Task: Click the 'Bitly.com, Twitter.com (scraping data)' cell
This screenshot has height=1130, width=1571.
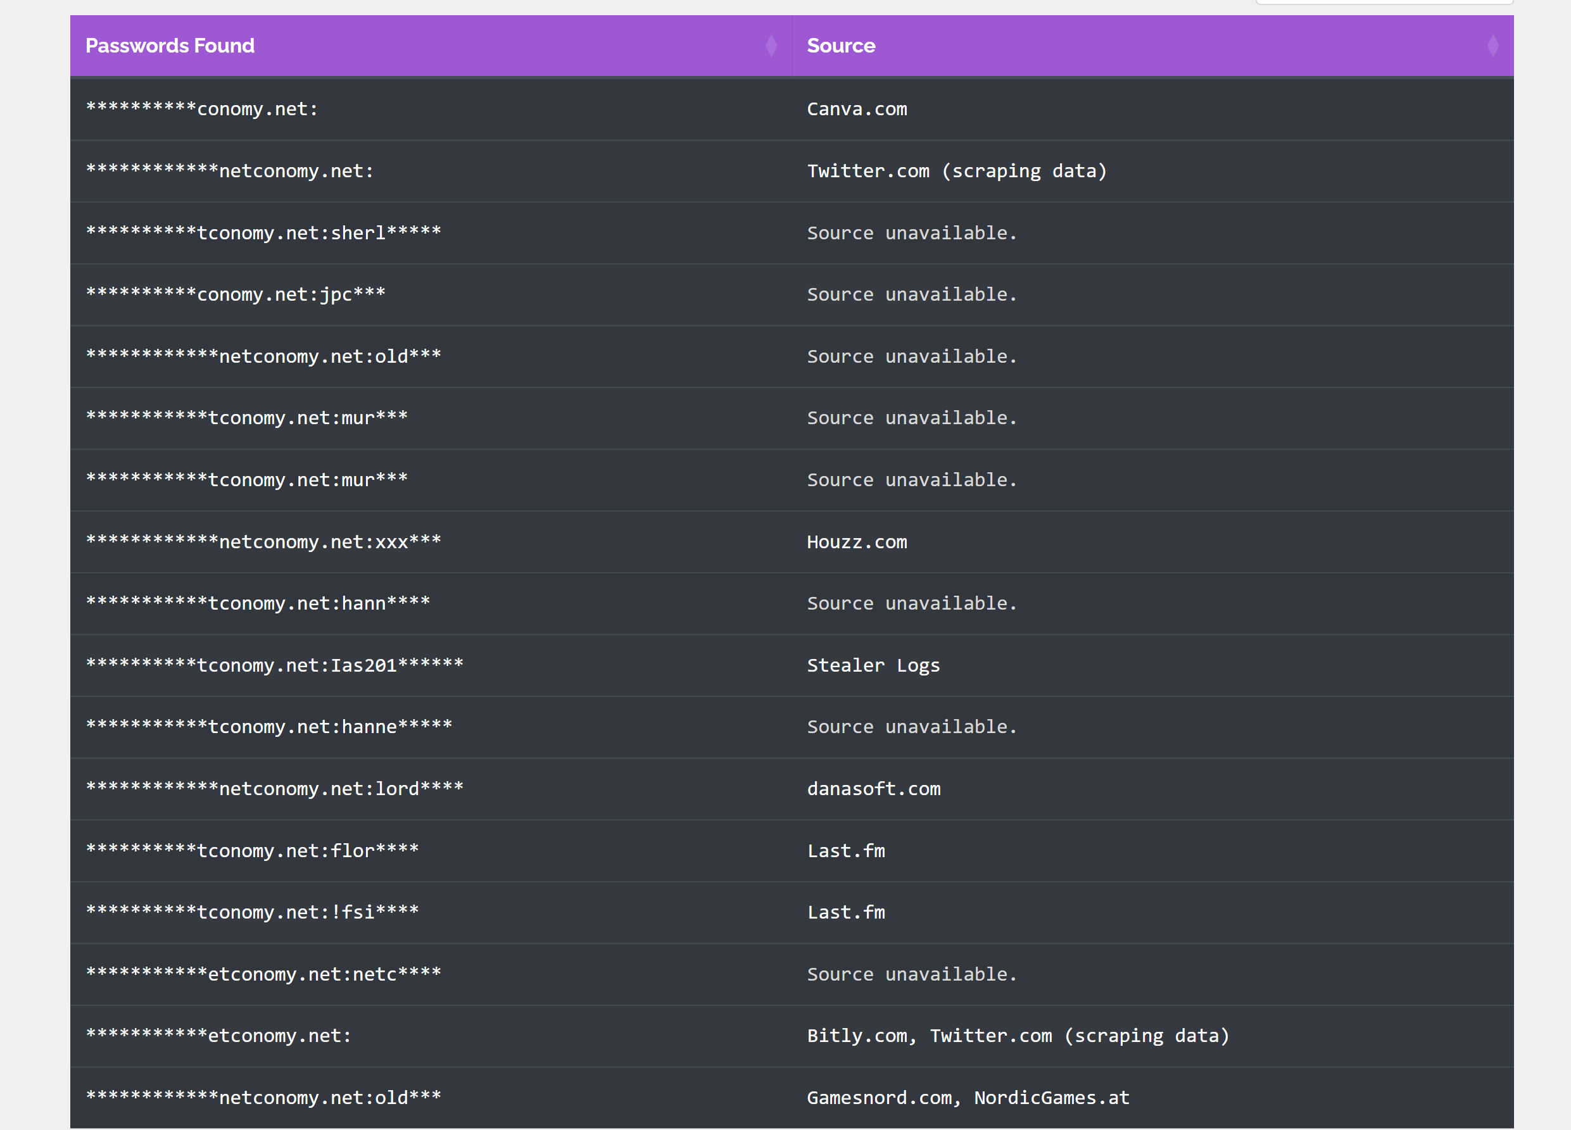Action: [x=1018, y=1036]
